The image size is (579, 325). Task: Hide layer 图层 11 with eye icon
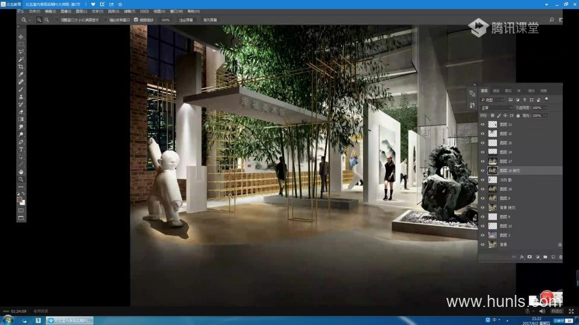click(x=482, y=125)
